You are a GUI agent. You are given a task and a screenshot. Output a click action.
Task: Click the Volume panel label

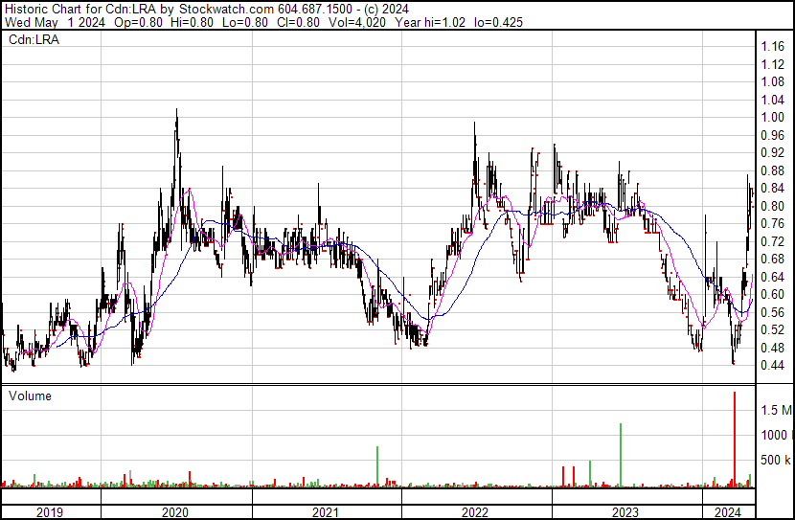(x=30, y=396)
